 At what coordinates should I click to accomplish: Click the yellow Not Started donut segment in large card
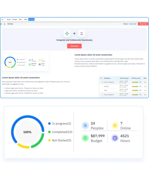point(23,146)
